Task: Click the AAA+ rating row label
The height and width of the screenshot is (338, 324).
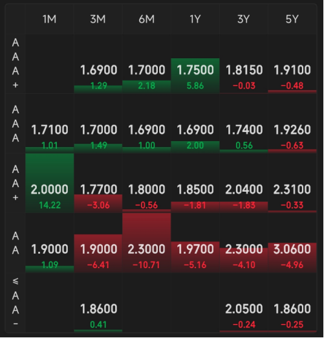Action: (16, 63)
